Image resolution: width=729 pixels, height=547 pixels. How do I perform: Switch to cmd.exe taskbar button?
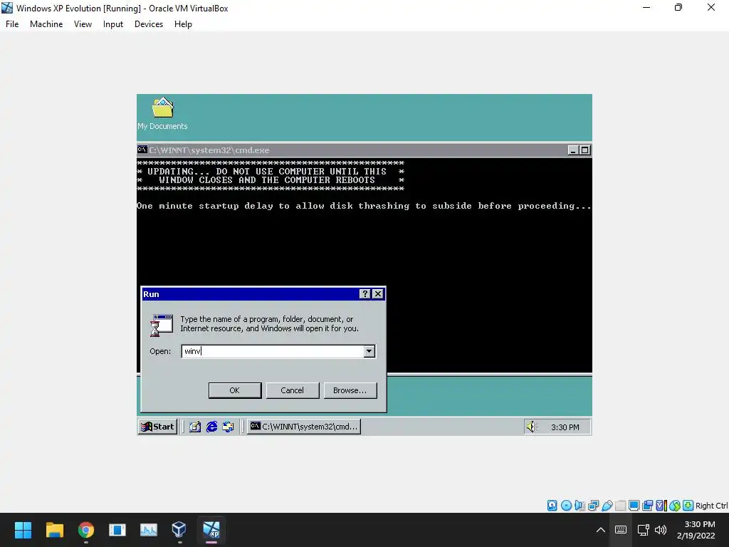click(x=304, y=427)
